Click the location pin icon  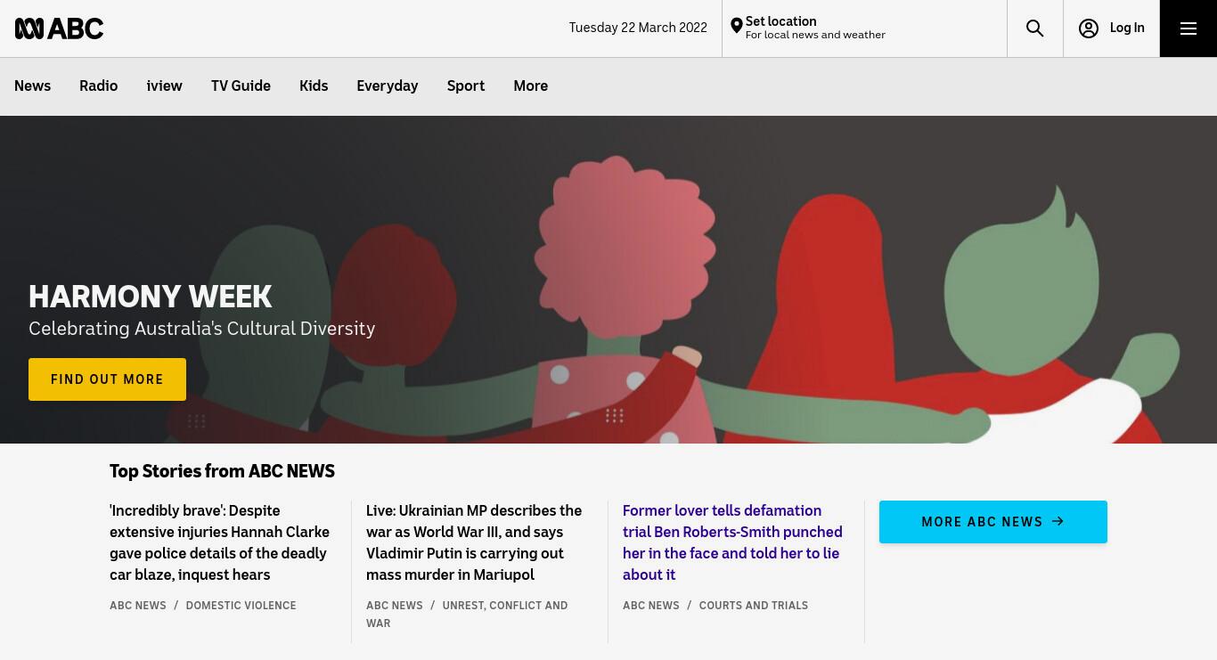pyautogui.click(x=736, y=27)
